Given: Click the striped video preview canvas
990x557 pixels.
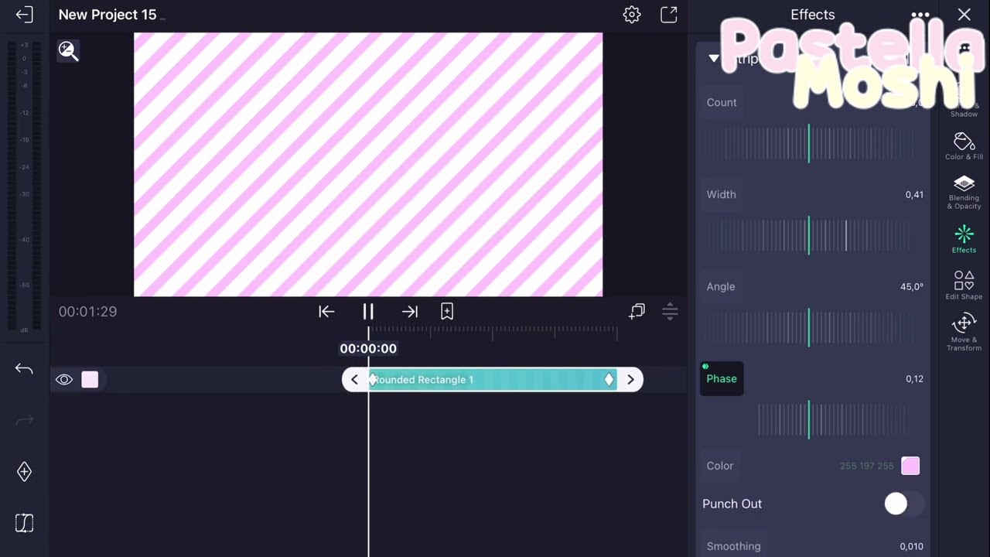Looking at the screenshot, I should [368, 164].
